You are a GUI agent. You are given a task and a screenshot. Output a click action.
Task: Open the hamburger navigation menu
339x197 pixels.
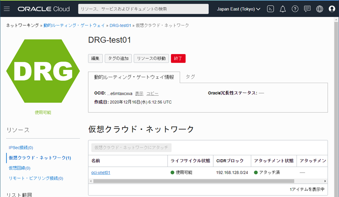pyautogui.click(x=7, y=9)
